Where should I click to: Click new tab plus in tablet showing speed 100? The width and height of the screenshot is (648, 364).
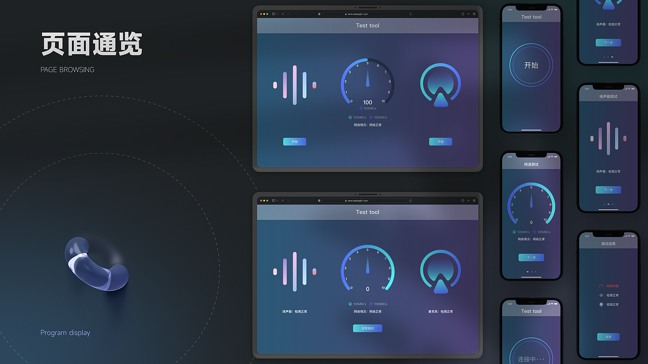click(x=468, y=14)
